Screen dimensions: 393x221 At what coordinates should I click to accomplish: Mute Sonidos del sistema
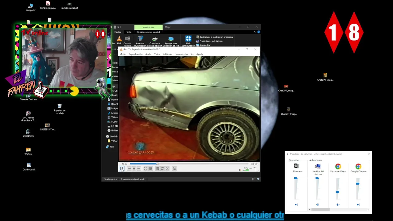[318, 205]
